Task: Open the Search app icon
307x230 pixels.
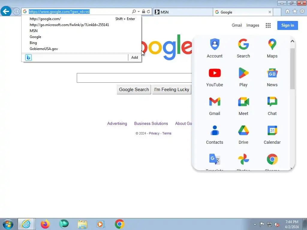Action: coord(243,48)
